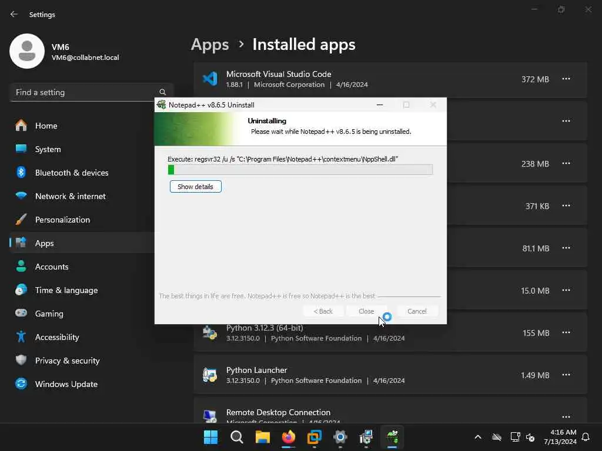Select the Apps sidebar item
The image size is (602, 451).
click(x=82, y=243)
